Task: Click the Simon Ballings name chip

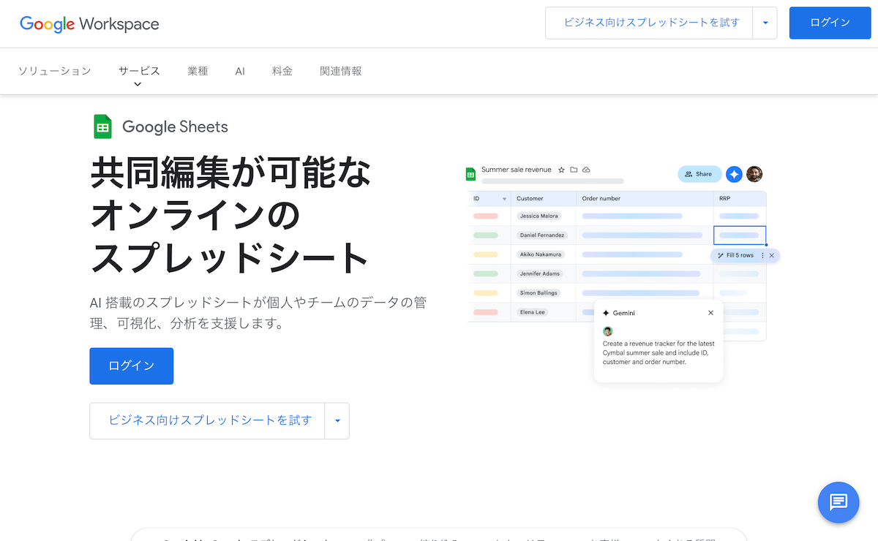Action: point(539,292)
